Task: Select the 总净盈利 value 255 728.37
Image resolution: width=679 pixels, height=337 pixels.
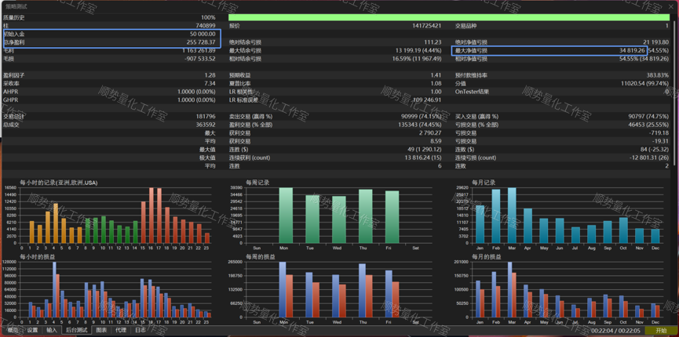Action: [201, 42]
